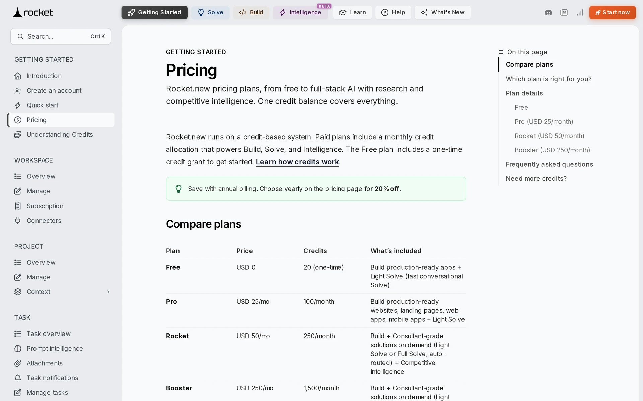Open the Build tab

tap(251, 12)
